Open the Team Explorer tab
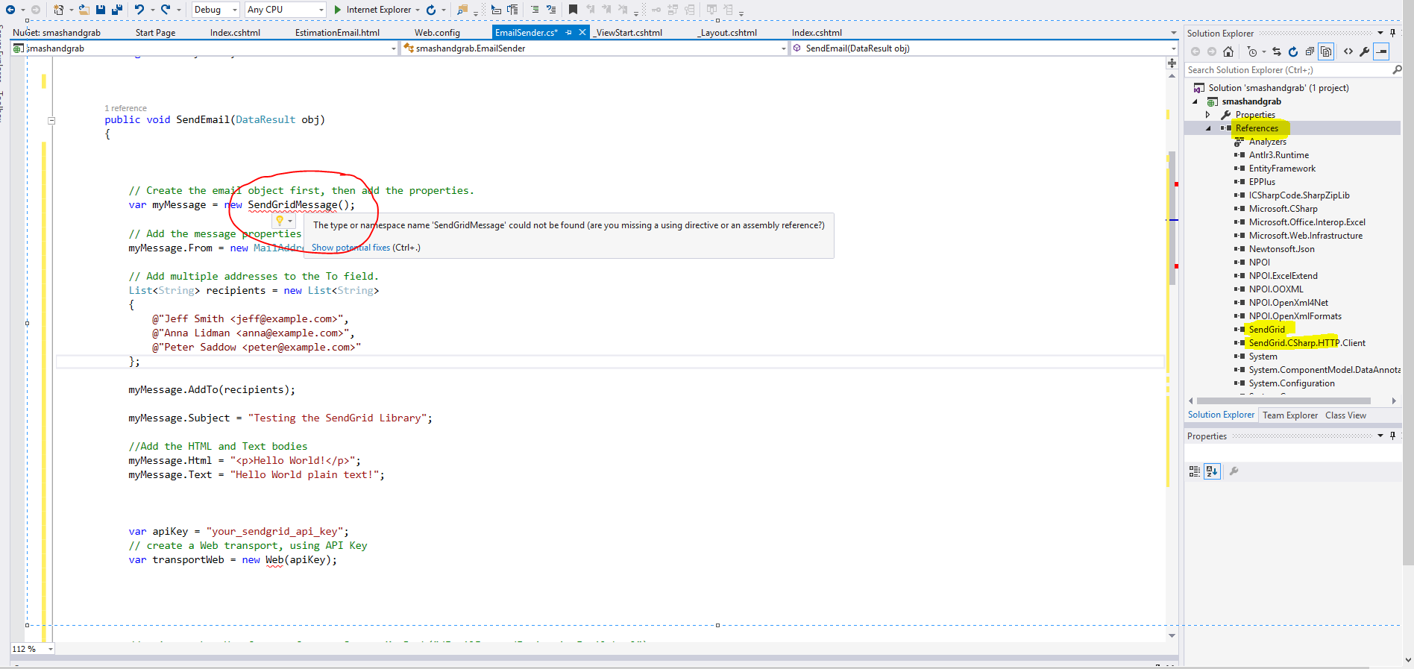 point(1290,415)
